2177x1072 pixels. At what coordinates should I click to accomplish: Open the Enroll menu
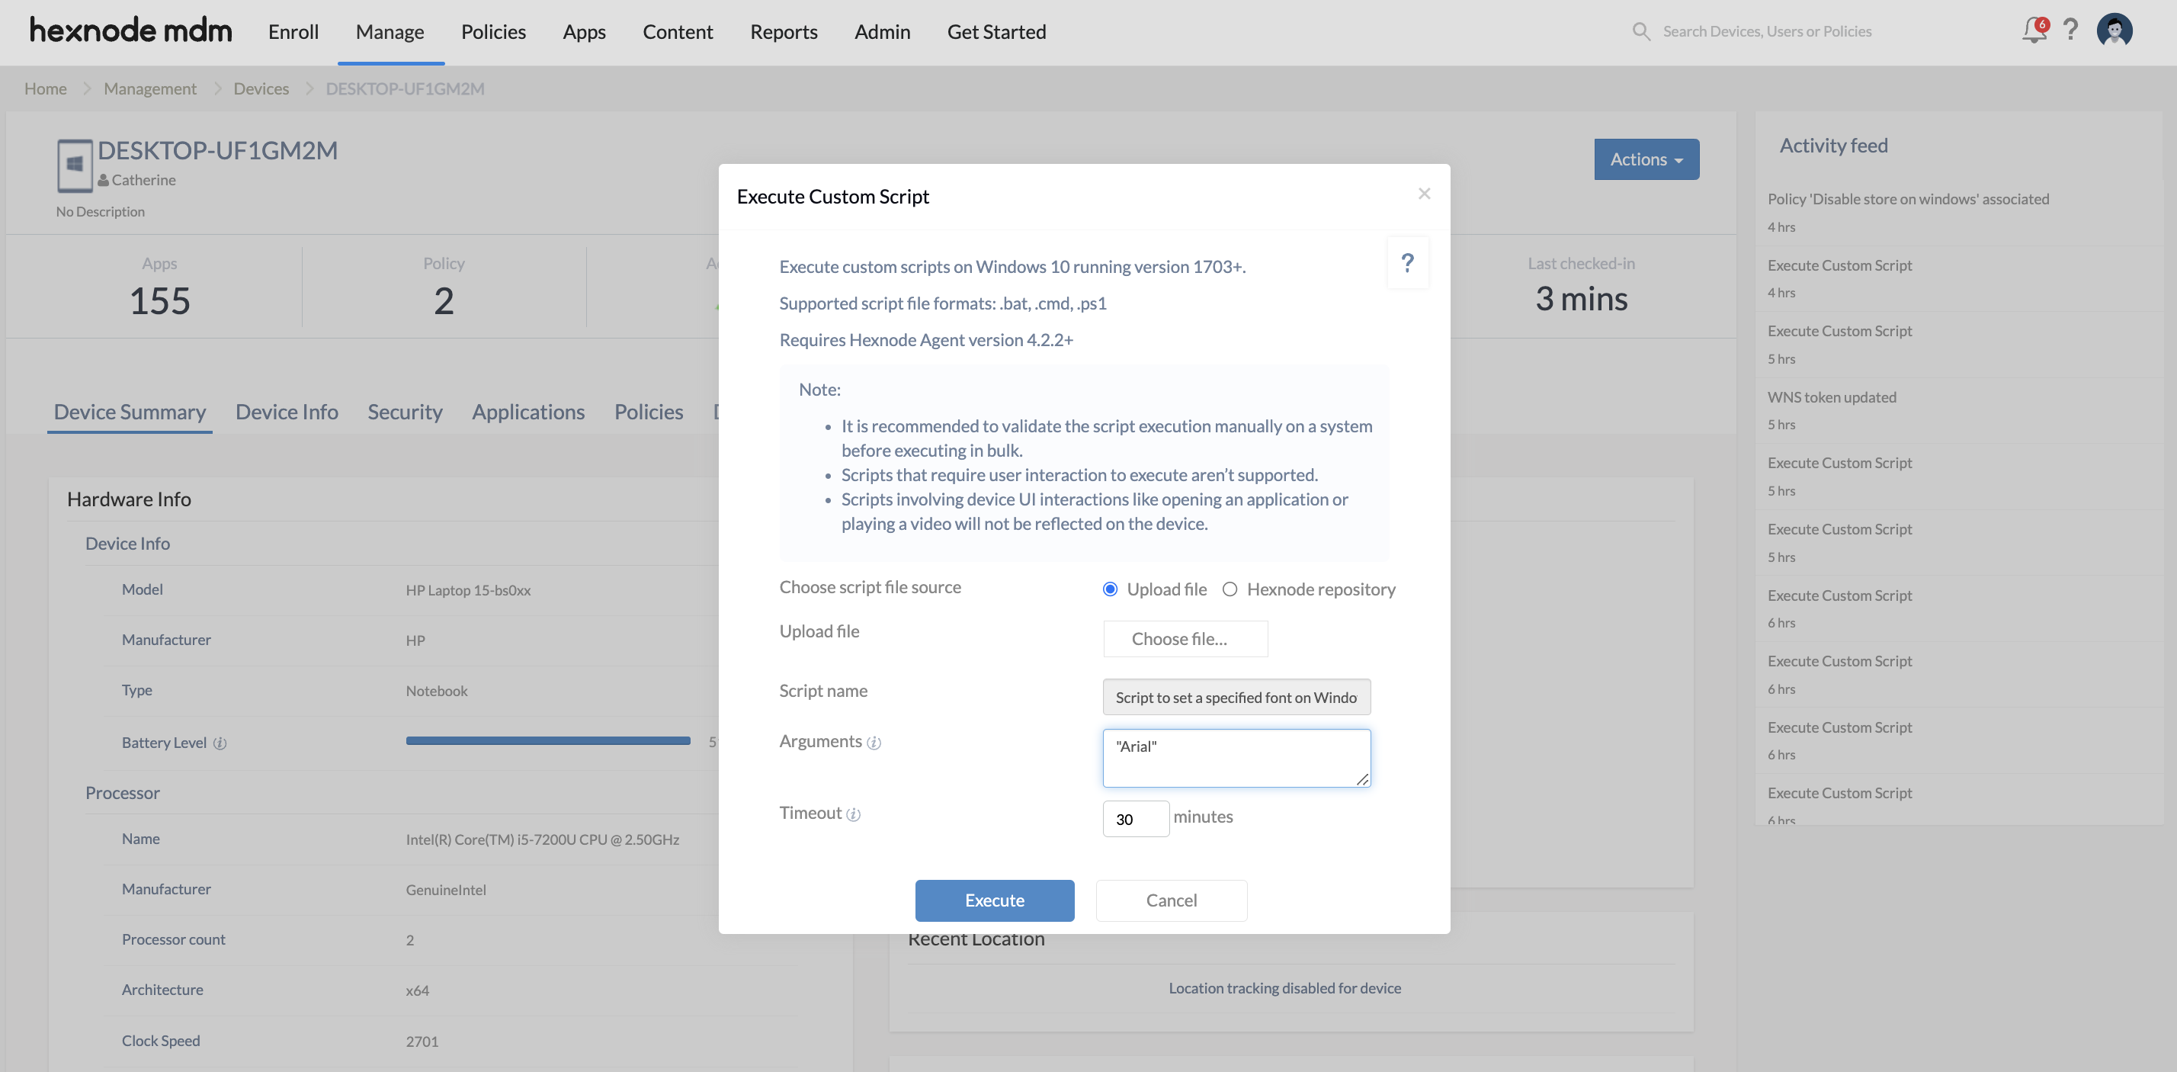click(293, 31)
